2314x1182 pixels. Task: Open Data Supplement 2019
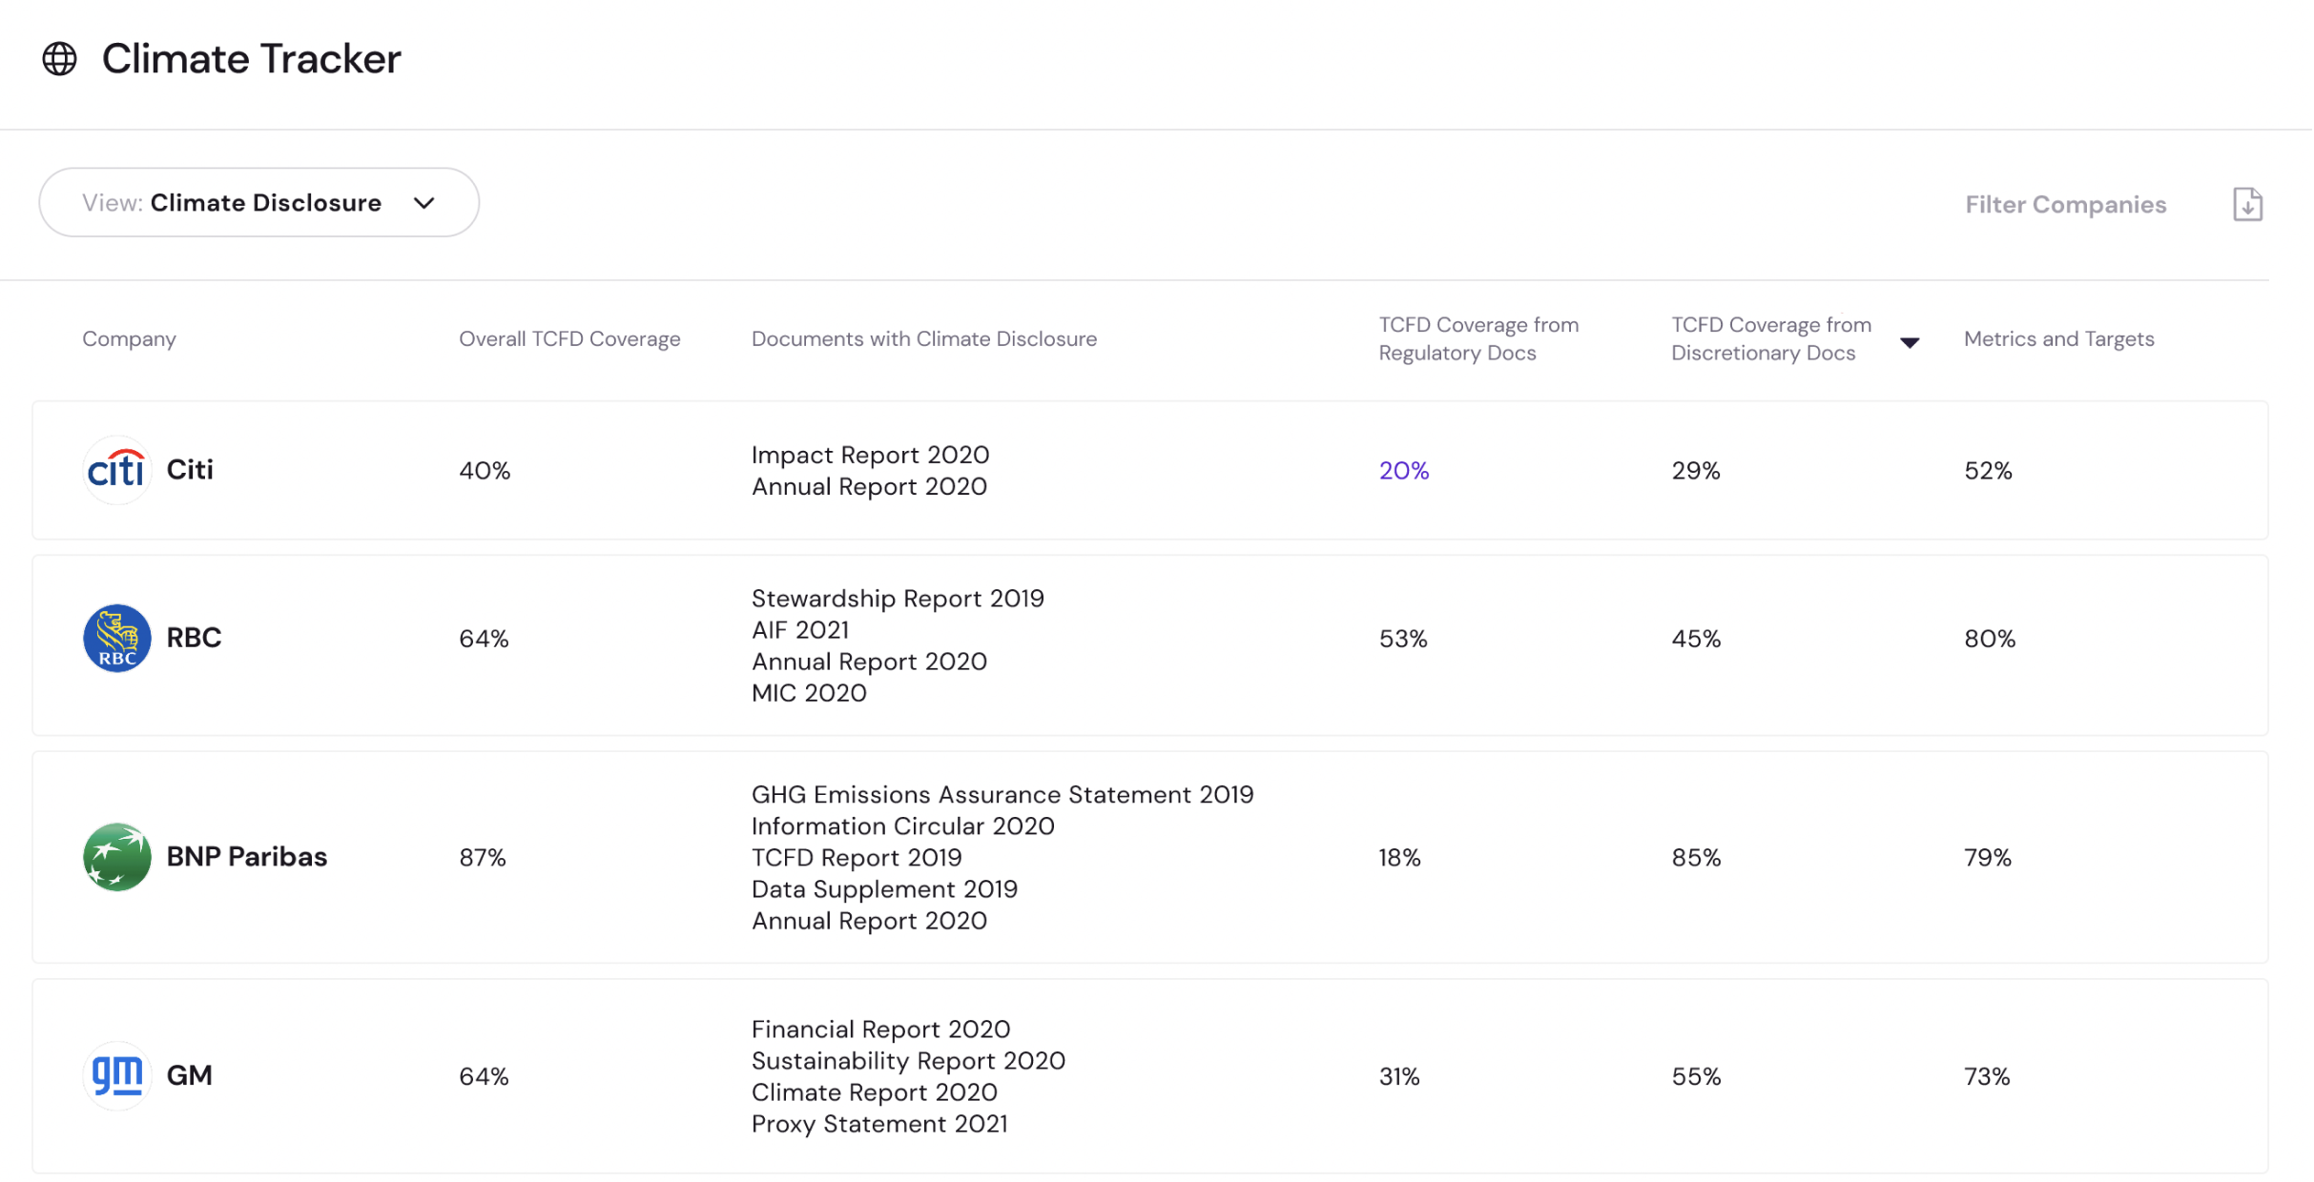884,889
